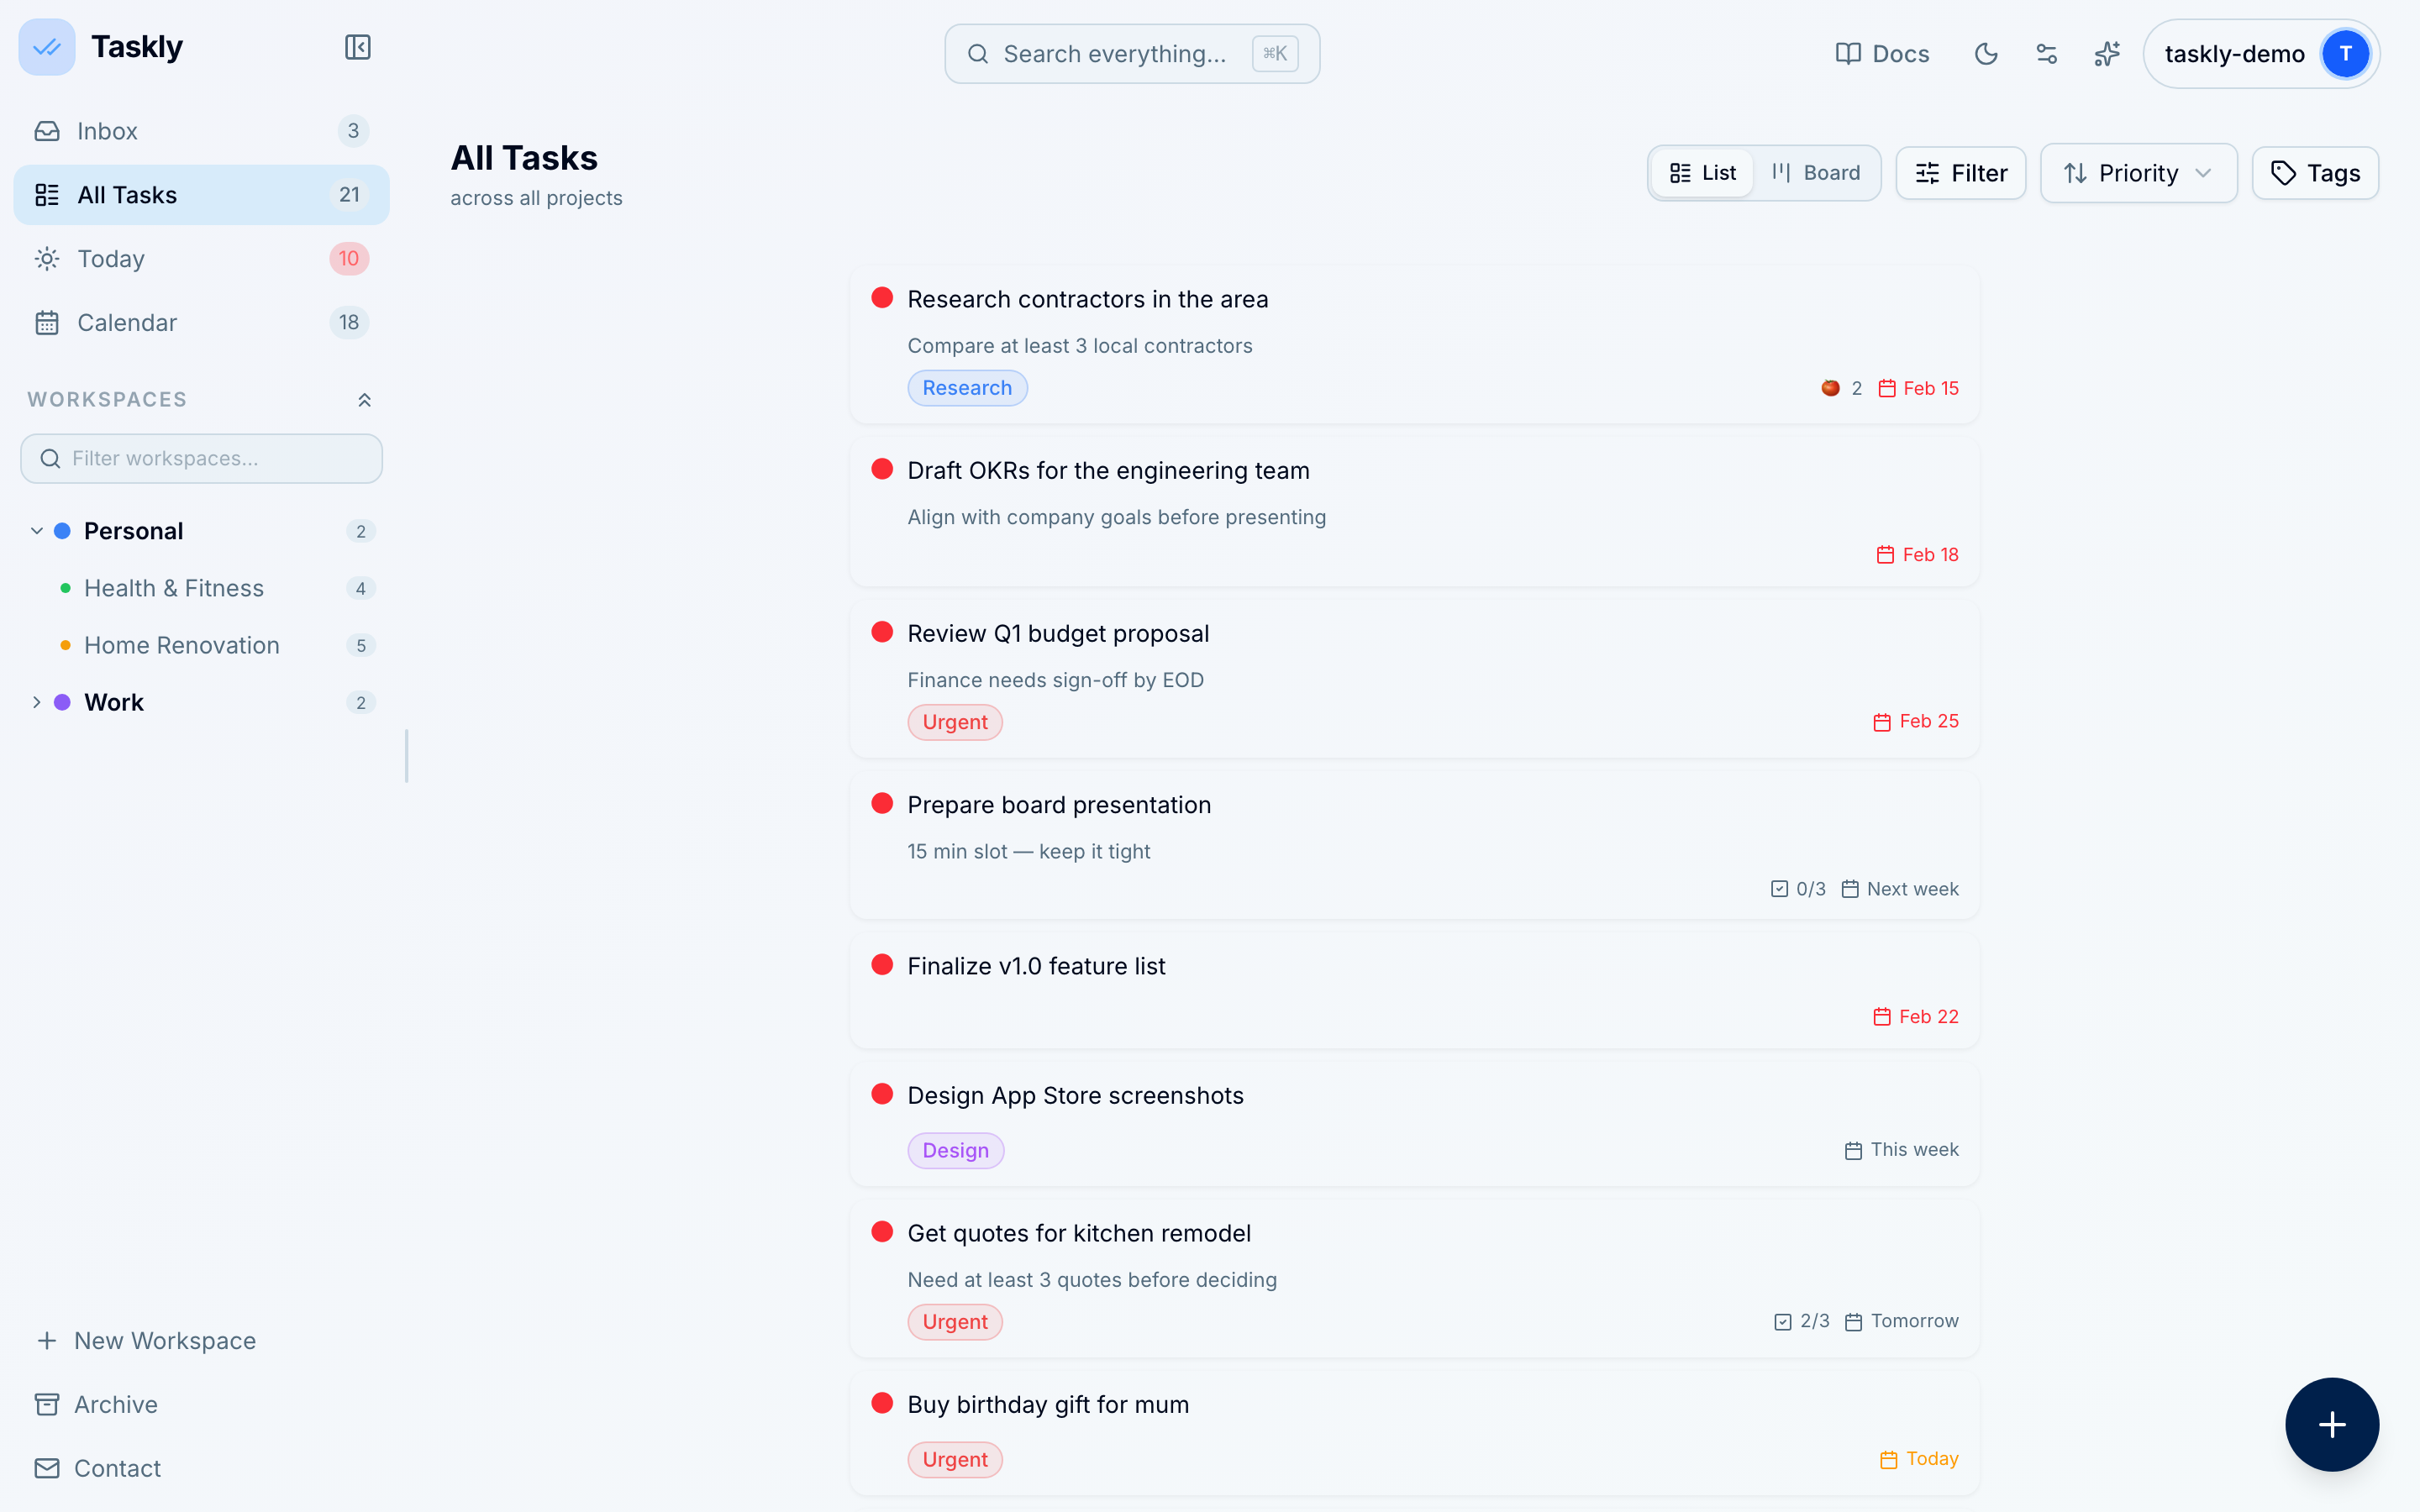The width and height of the screenshot is (2420, 1512).
Task: Mark 'Research contractors in the area' complete
Action: click(x=882, y=298)
